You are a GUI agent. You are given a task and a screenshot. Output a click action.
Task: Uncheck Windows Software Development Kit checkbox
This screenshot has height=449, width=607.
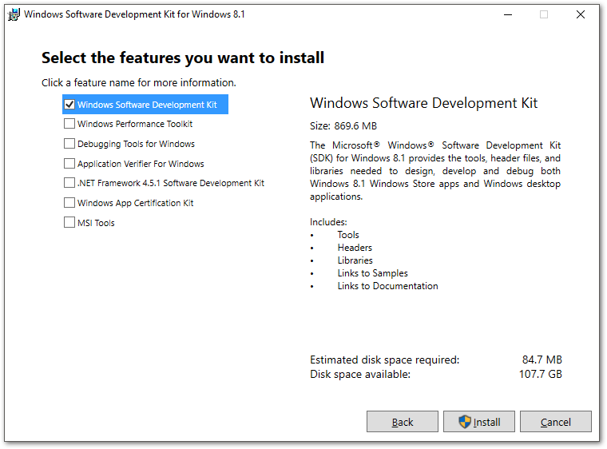pos(69,105)
